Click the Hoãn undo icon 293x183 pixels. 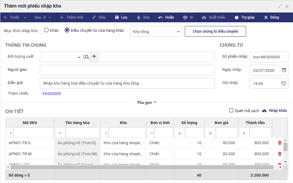[161, 17]
